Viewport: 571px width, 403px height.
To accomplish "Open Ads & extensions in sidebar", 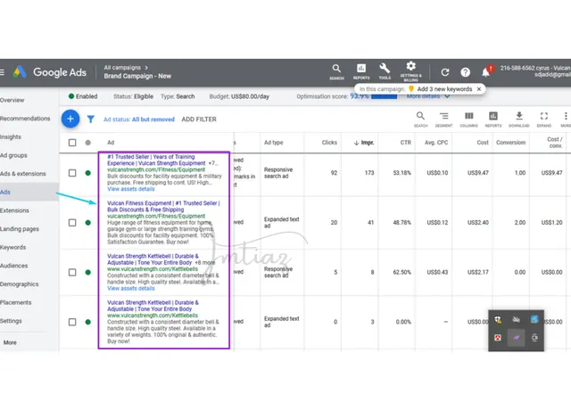I will 23,174.
